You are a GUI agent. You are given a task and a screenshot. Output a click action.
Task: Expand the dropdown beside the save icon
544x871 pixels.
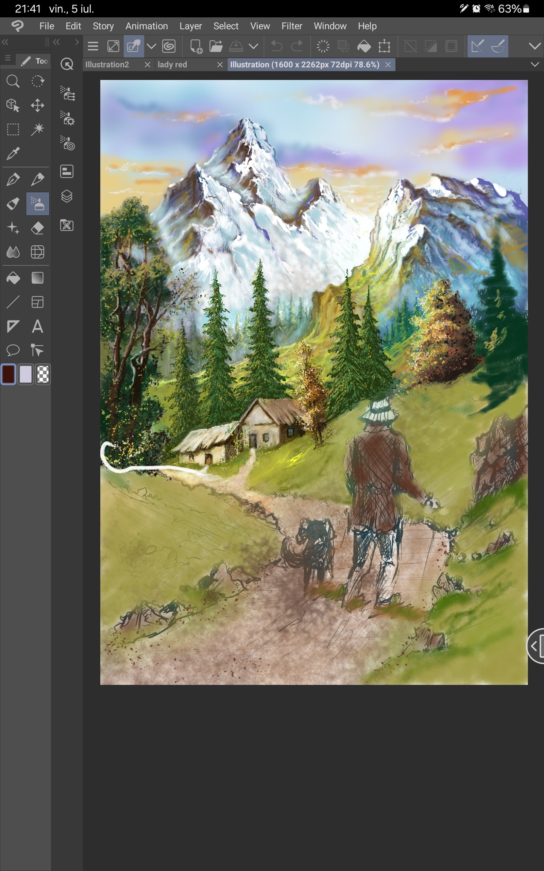[x=254, y=46]
